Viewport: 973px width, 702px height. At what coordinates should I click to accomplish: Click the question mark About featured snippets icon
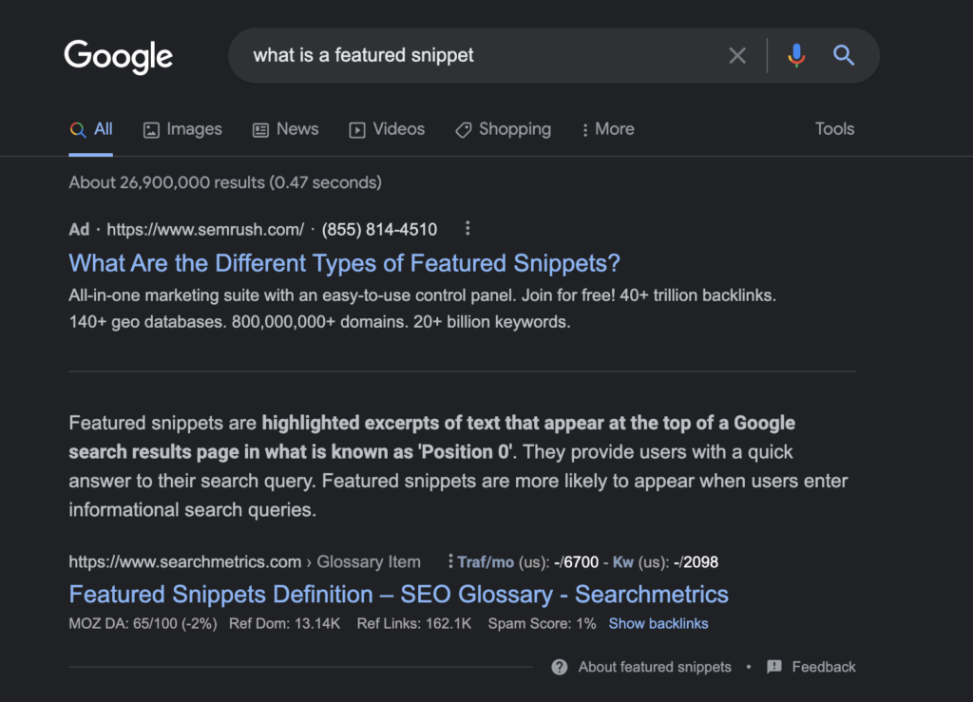point(559,667)
